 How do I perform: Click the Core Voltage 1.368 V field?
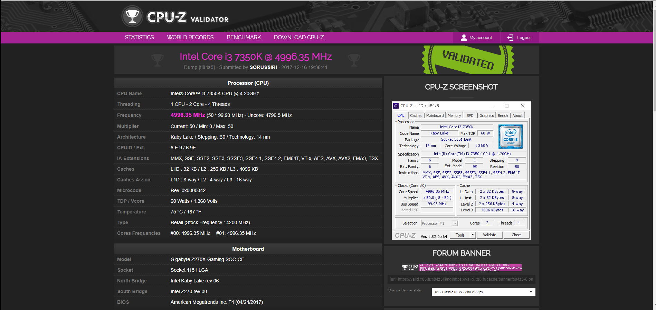tap(482, 146)
